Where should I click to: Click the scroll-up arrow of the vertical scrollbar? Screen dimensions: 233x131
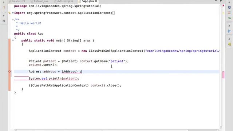point(221,5)
